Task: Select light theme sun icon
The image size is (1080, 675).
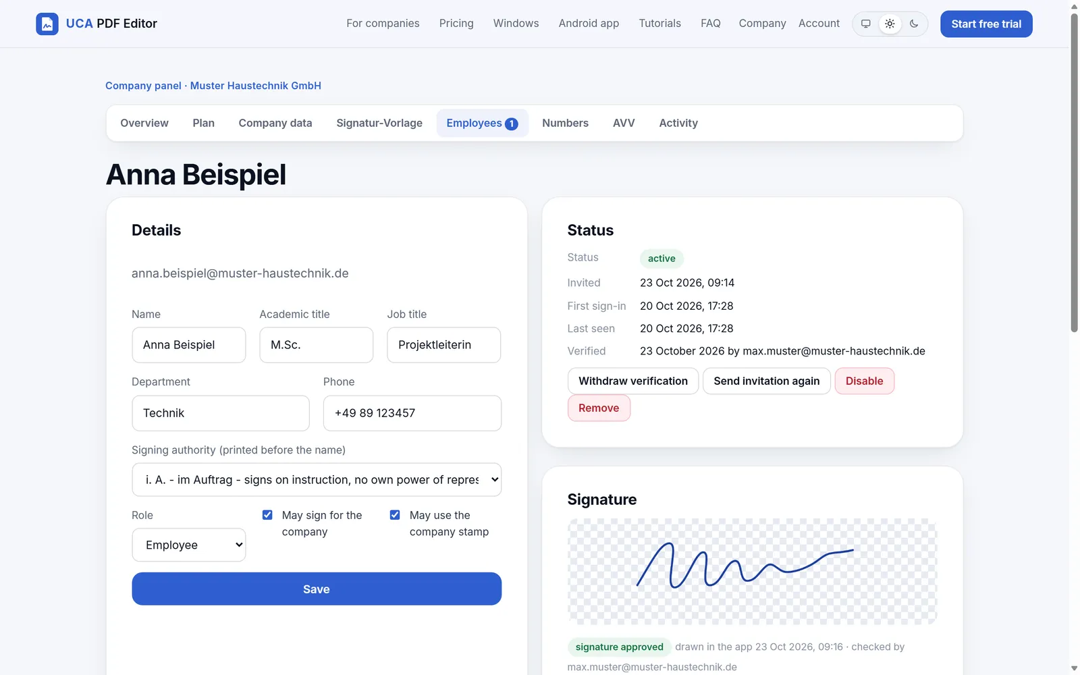Action: pos(890,24)
